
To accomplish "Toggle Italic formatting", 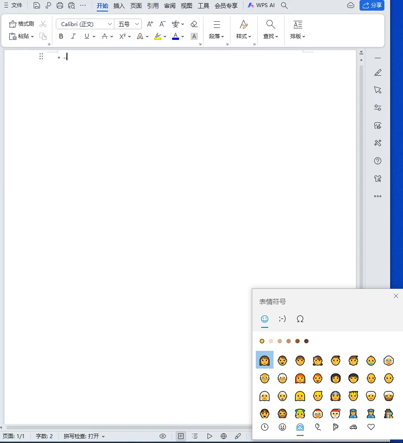I will [x=73, y=36].
